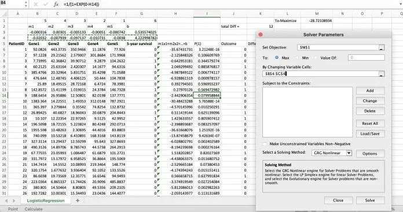
Task: Confirm formula with the checkmark icon
Action: point(45,5)
